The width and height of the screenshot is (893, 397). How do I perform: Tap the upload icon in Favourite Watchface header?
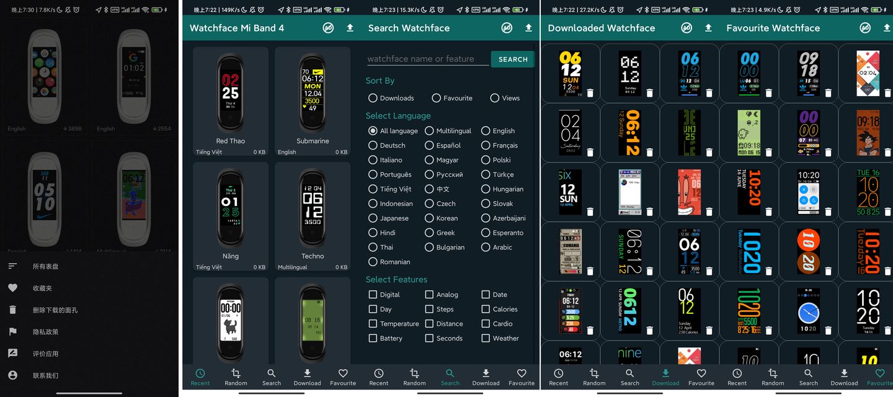(x=887, y=28)
